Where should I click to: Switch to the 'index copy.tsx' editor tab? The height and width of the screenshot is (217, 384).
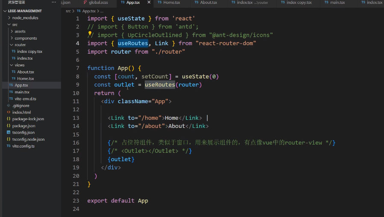[299, 3]
